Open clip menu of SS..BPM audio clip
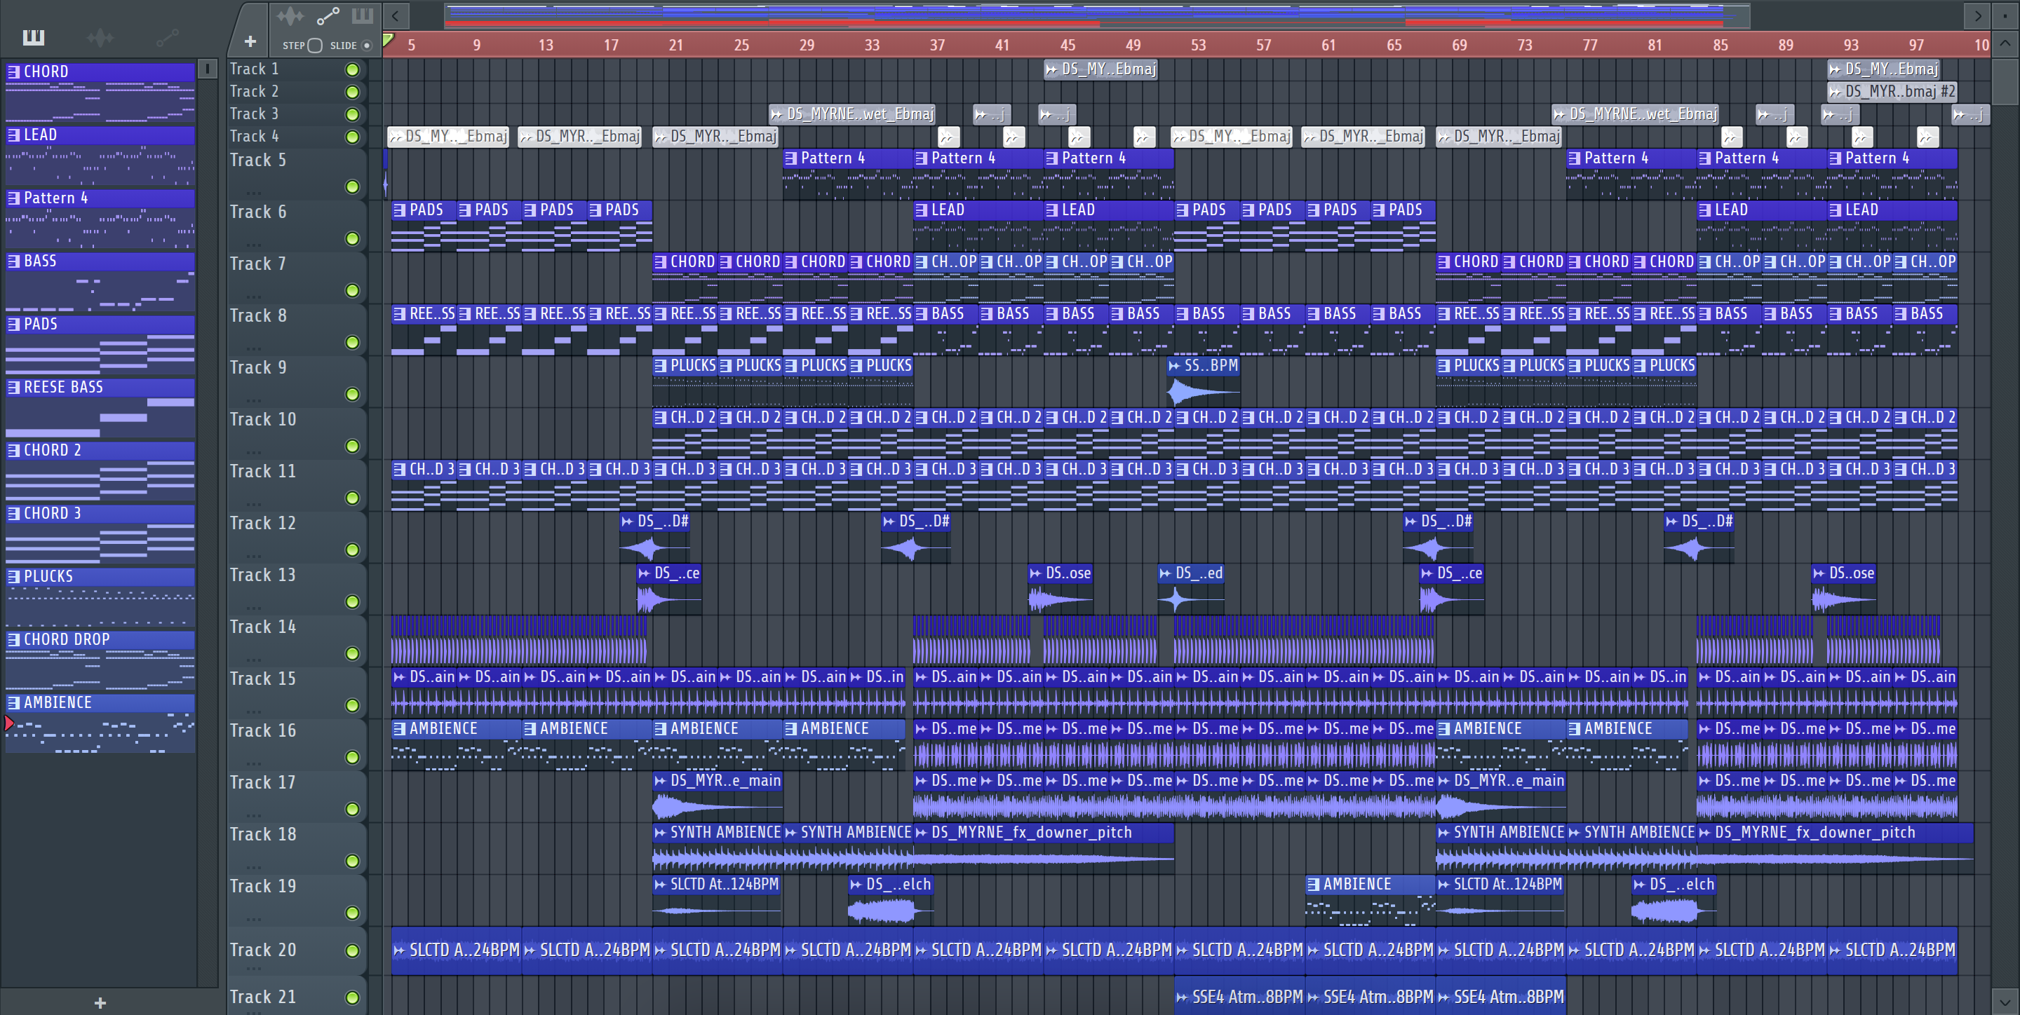The height and width of the screenshot is (1015, 2020). (x=1174, y=366)
